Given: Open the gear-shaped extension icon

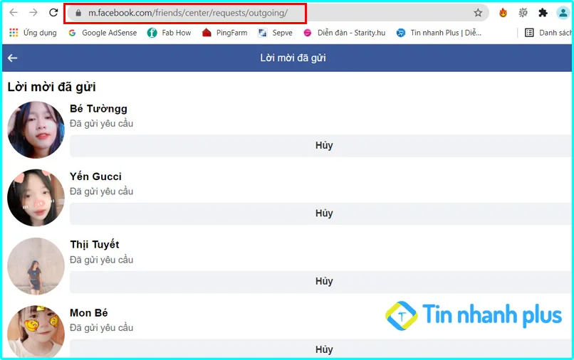Looking at the screenshot, I should 523,14.
